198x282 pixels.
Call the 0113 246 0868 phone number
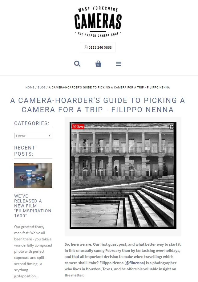click(100, 47)
